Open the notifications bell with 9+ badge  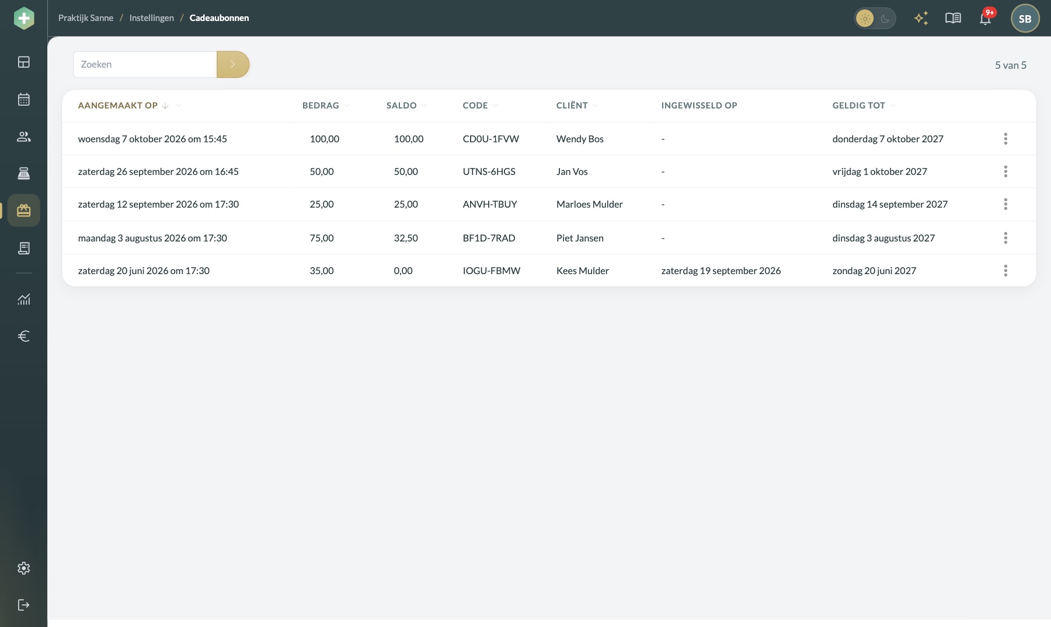coord(986,18)
